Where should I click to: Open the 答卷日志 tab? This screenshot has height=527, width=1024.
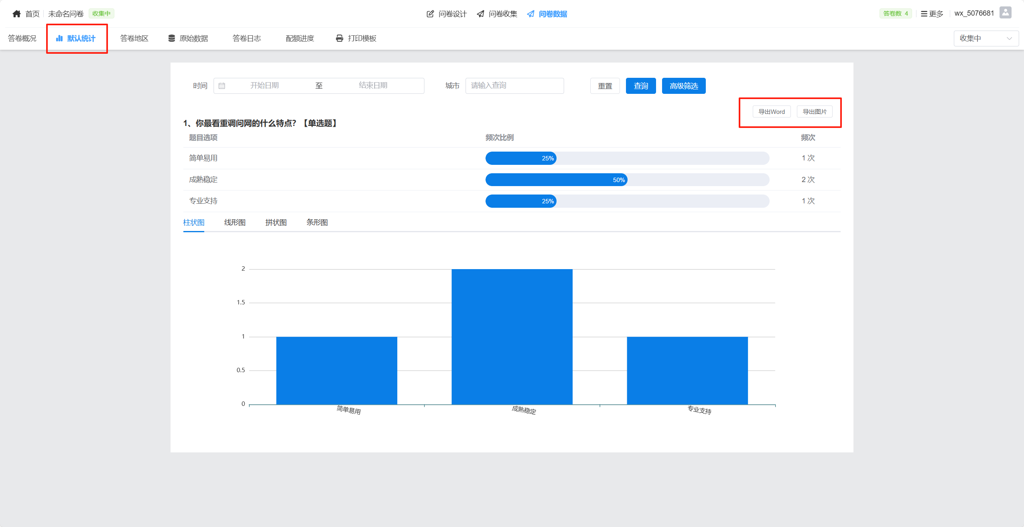(247, 39)
